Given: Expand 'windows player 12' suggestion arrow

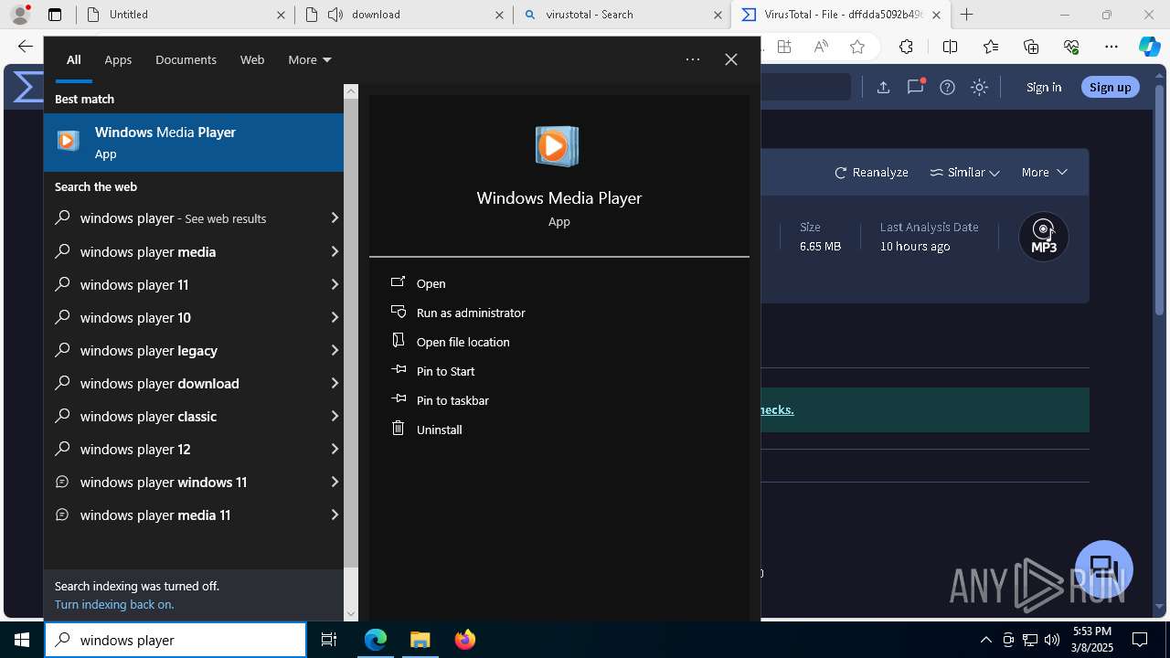Looking at the screenshot, I should 335,449.
